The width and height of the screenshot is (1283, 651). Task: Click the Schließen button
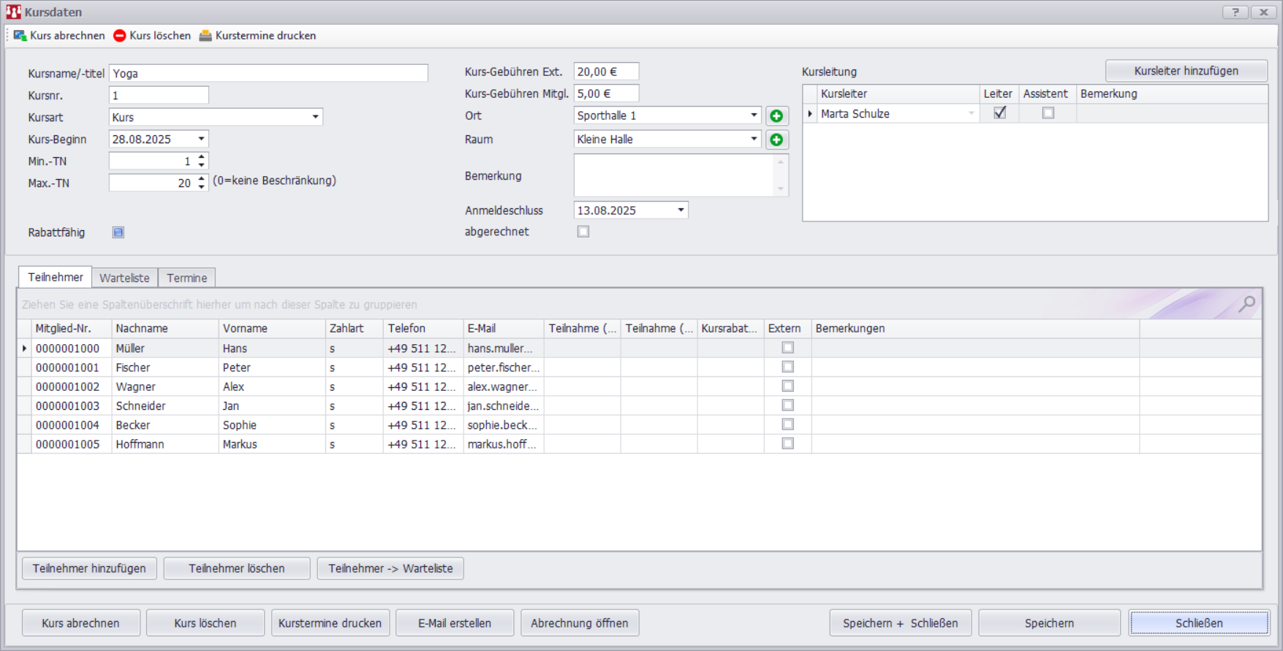click(x=1199, y=623)
